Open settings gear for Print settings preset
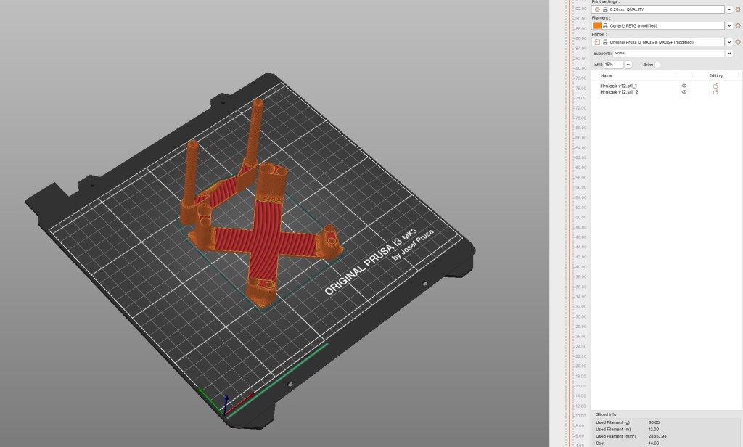Viewport: 743px width, 447px height. (737, 9)
